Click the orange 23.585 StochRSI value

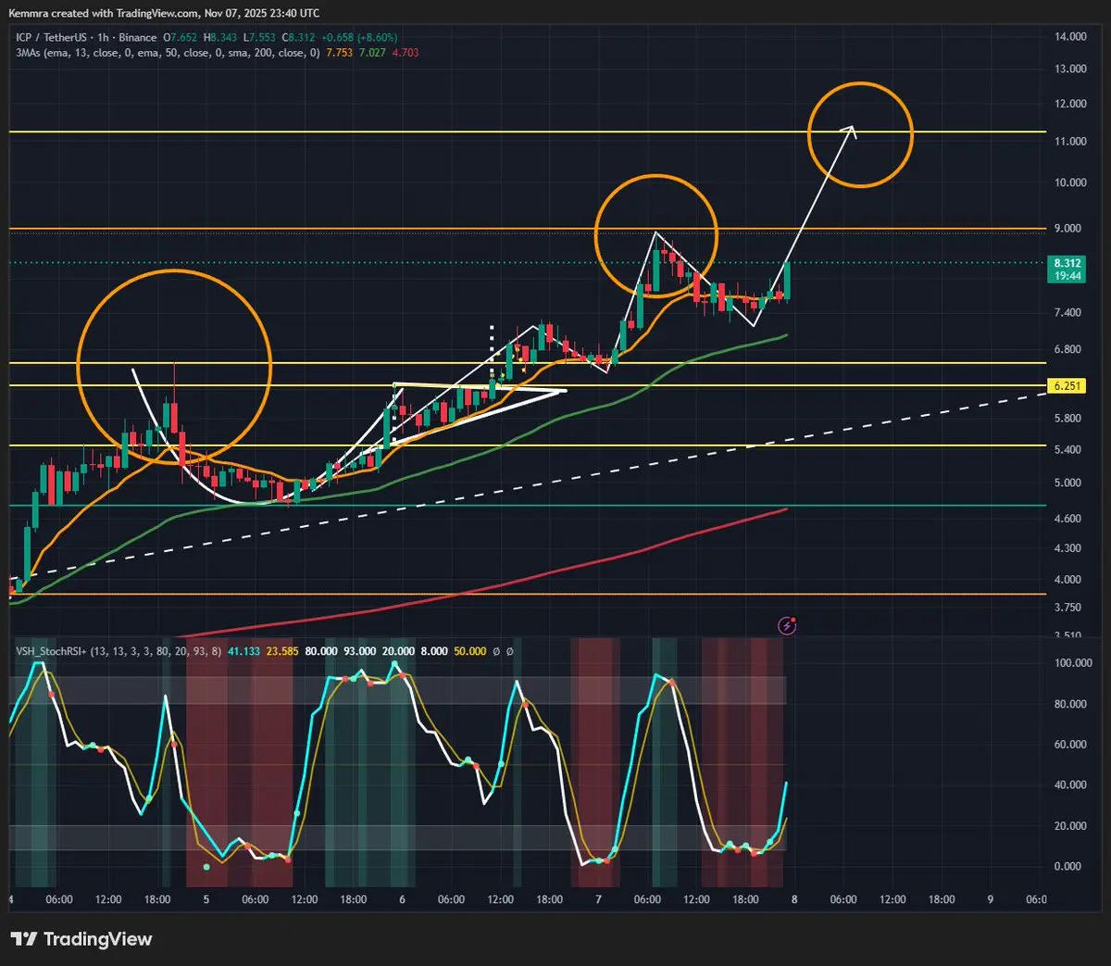pyautogui.click(x=282, y=651)
